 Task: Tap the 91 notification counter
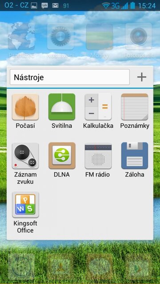click(x=66, y=6)
